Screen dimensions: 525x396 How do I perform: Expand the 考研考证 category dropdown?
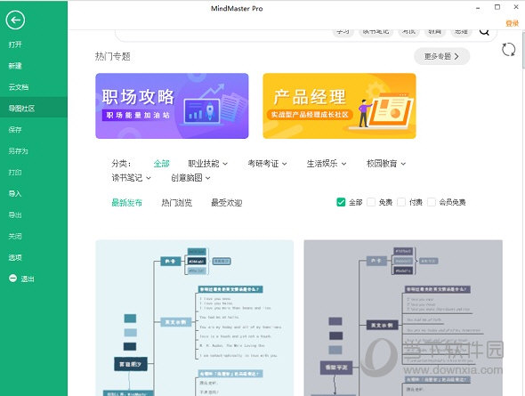[267, 164]
